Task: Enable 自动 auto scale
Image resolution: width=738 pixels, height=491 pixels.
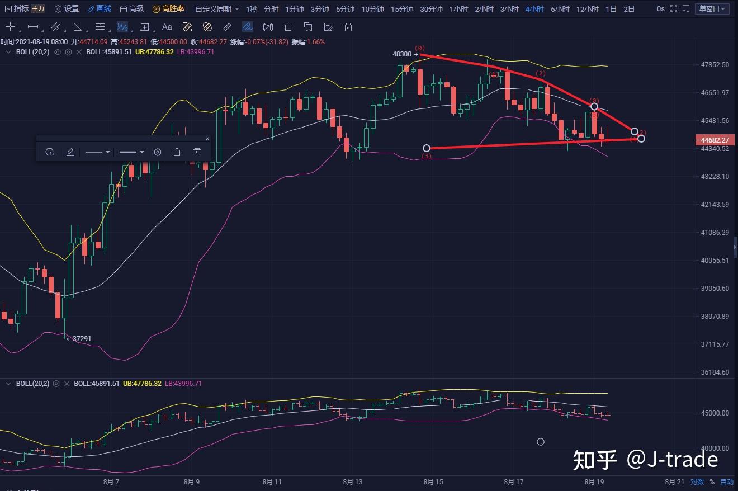Action: tap(726, 481)
